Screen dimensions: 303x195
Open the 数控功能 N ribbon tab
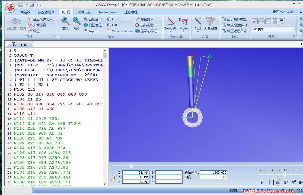(46, 12)
